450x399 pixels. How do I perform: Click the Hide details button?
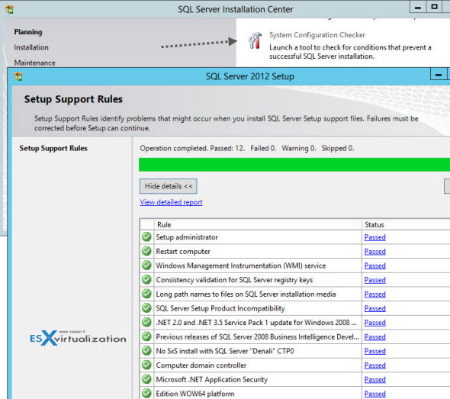(168, 186)
